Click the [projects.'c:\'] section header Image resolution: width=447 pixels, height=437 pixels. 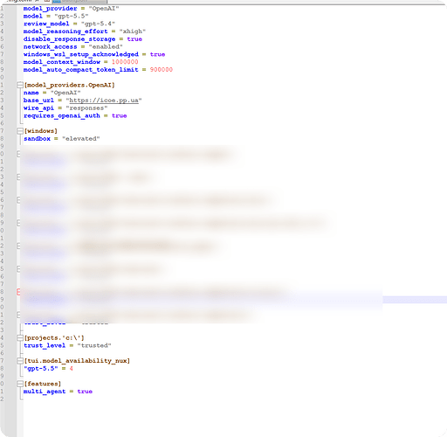pos(54,338)
